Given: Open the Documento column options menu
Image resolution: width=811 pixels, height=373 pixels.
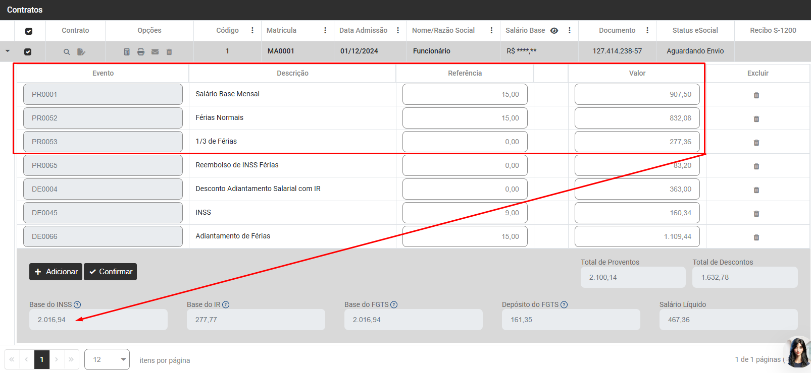Looking at the screenshot, I should [x=647, y=30].
